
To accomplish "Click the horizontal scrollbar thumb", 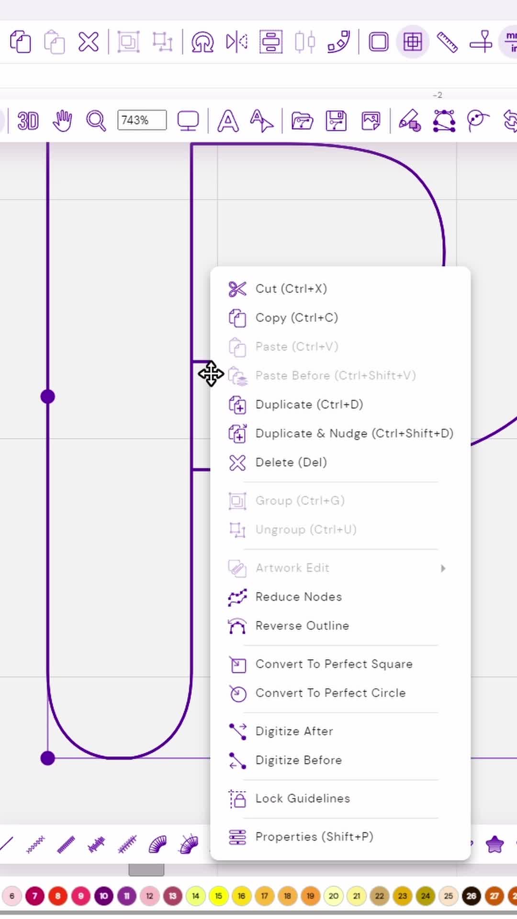I will (x=146, y=870).
